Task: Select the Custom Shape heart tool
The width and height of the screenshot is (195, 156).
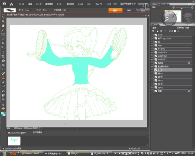Action: tap(3, 100)
